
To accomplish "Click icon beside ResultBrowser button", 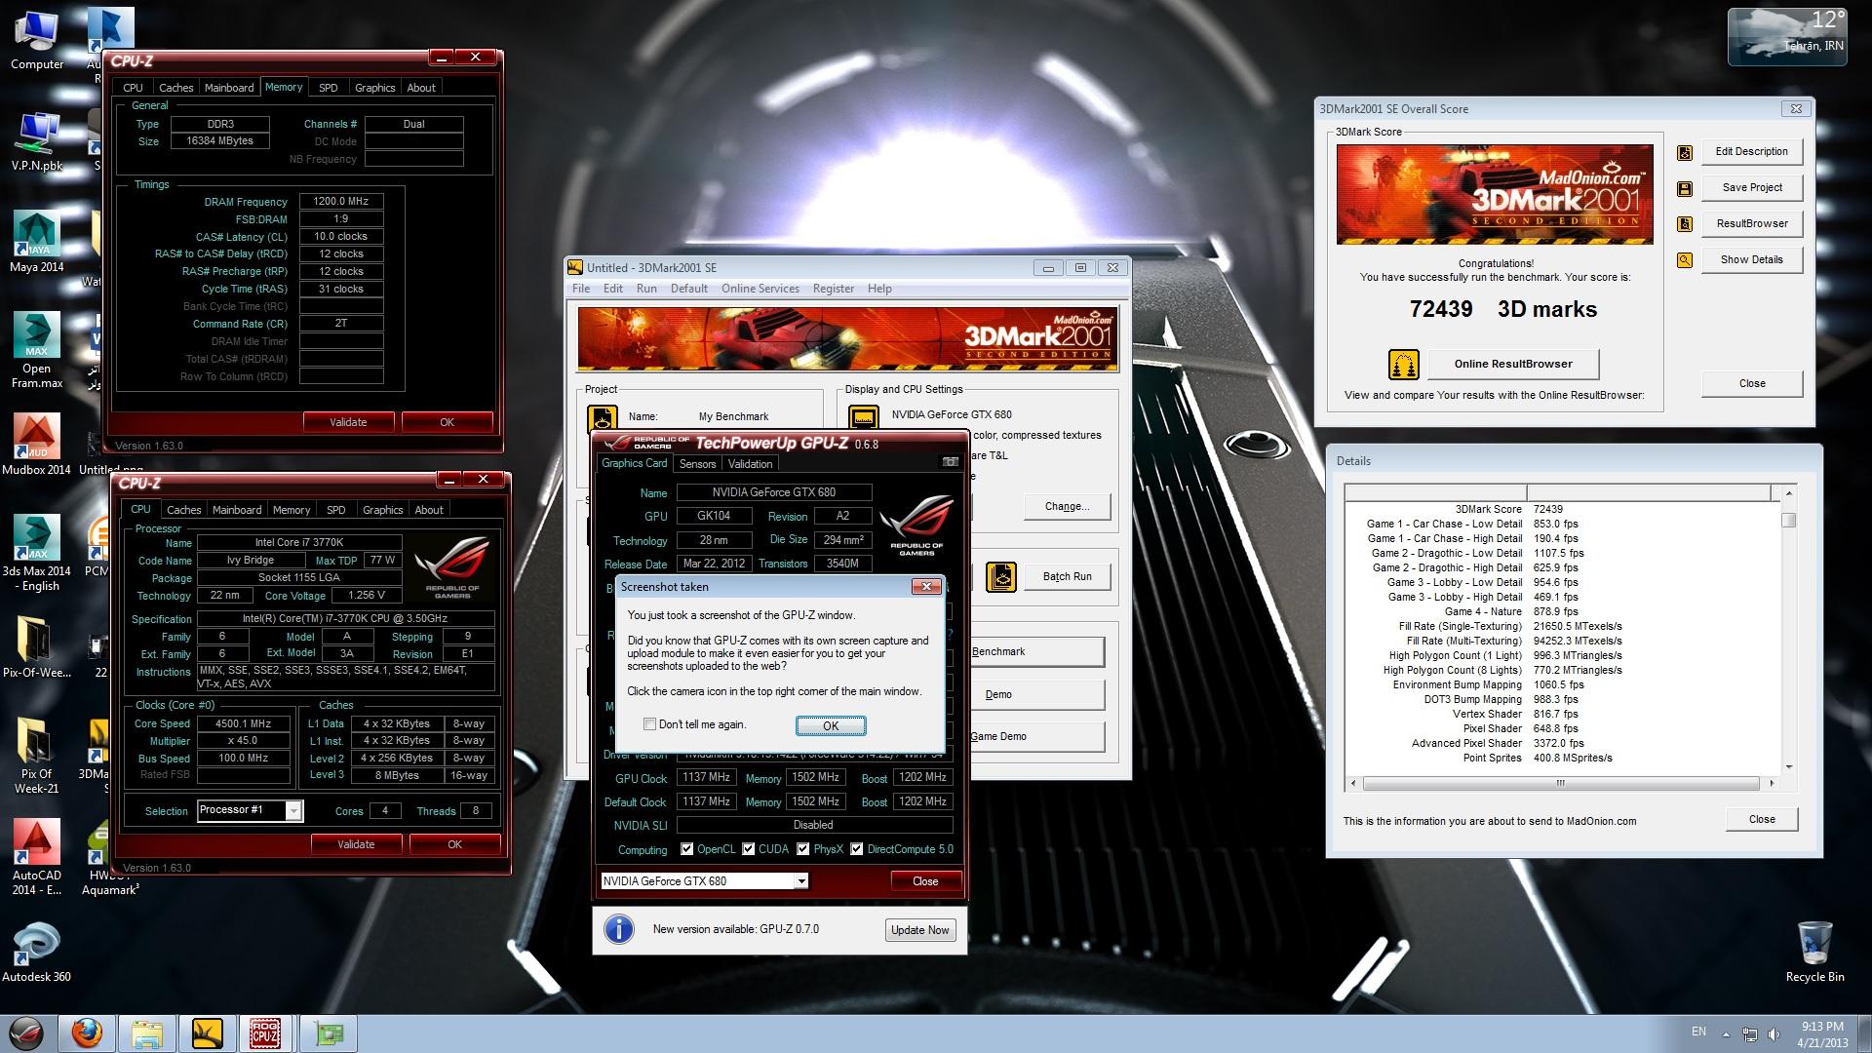I will [x=1684, y=224].
